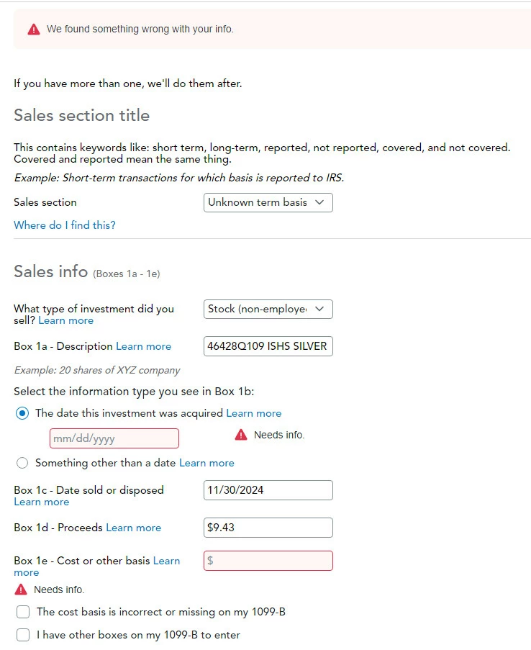
Task: Select 'Something other than a date' option
Action: pyautogui.click(x=22, y=463)
